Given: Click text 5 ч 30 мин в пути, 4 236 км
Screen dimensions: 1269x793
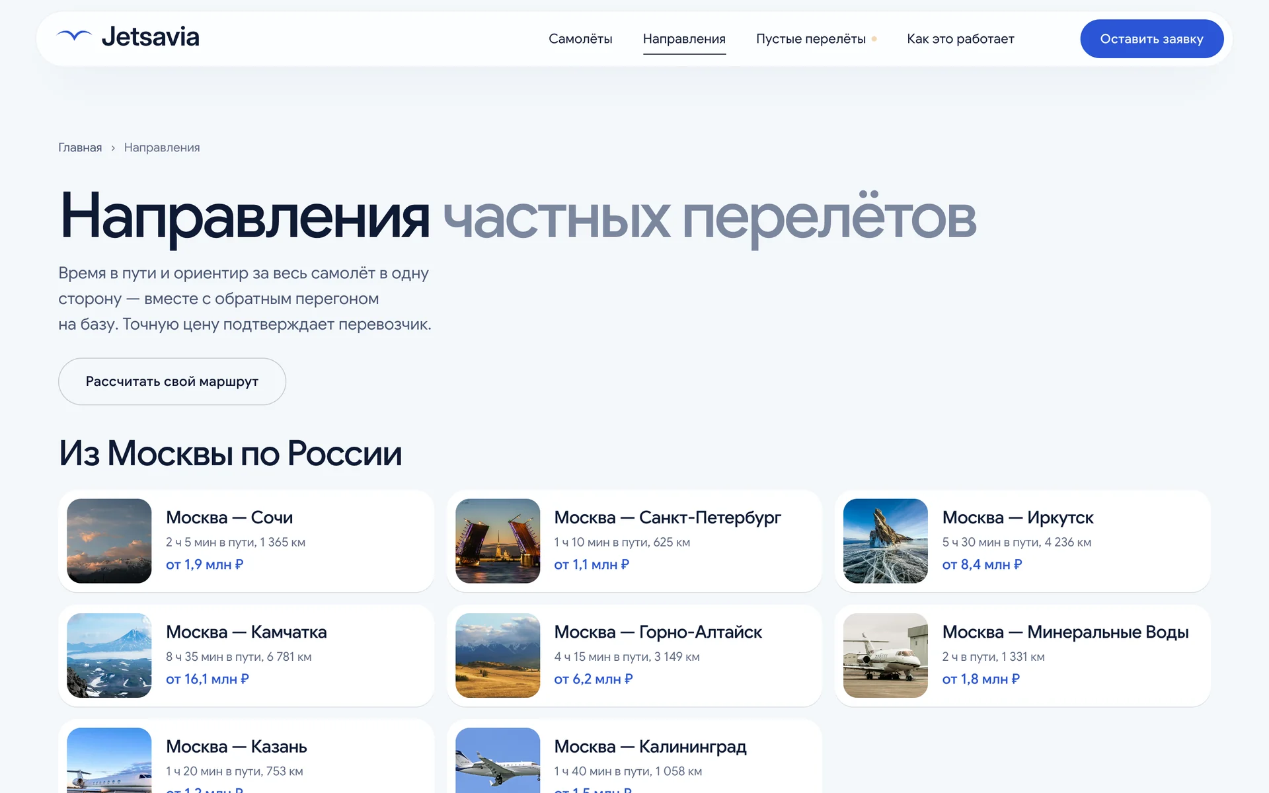Looking at the screenshot, I should (x=1017, y=542).
